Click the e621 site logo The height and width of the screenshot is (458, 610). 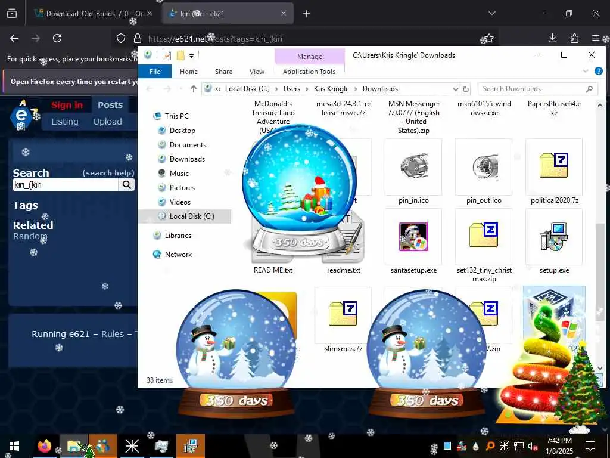coord(21,116)
